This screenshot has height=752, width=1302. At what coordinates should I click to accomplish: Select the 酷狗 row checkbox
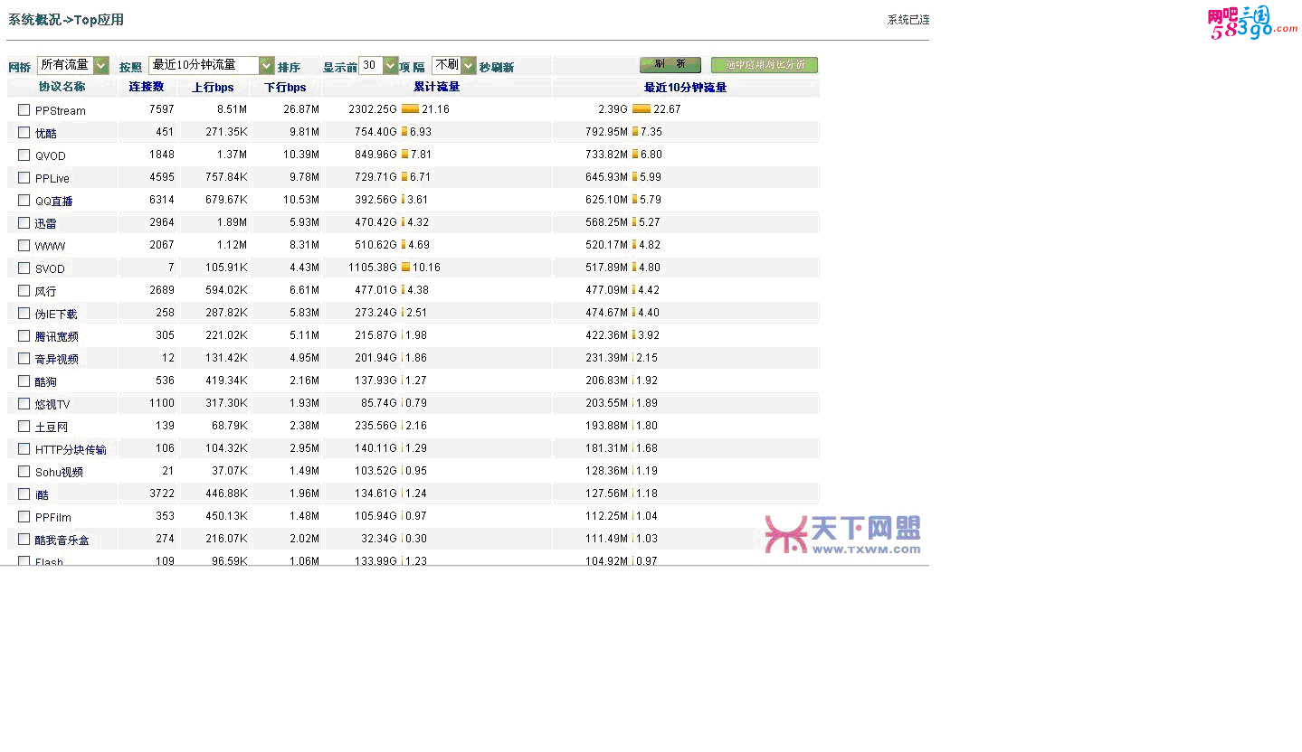tap(24, 381)
